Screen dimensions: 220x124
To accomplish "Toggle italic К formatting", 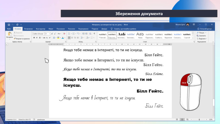I will 37,38.
